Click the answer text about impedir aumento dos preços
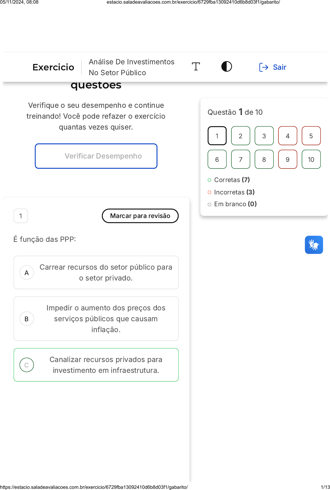The height and width of the screenshot is (490, 330). (x=106, y=319)
